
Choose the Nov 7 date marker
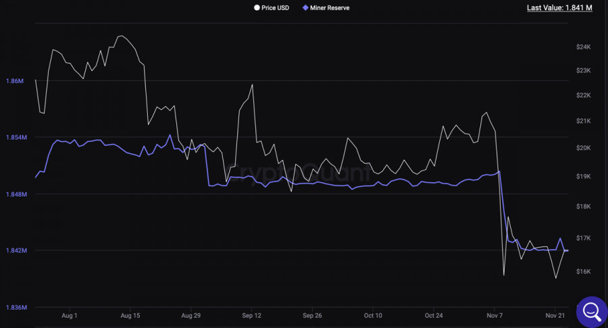pos(495,315)
